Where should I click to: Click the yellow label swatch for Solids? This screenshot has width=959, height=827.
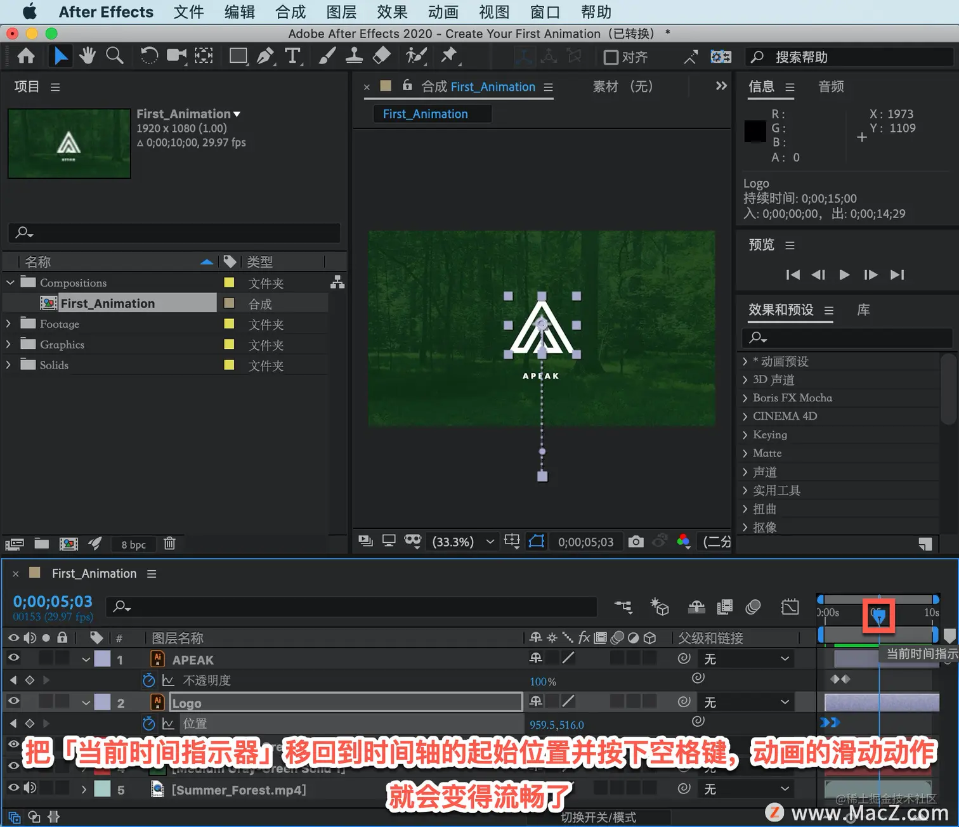230,365
